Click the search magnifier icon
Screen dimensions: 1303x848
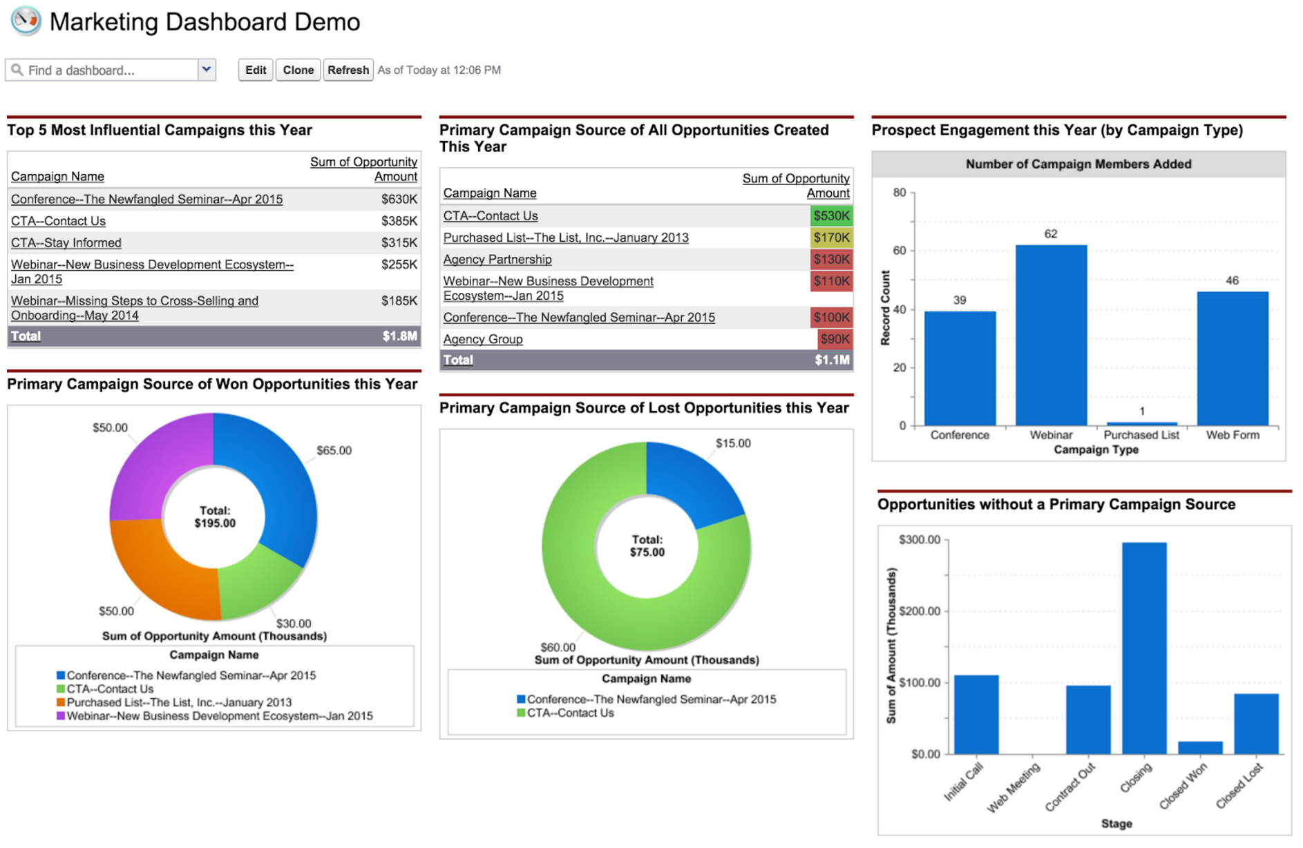pyautogui.click(x=17, y=70)
